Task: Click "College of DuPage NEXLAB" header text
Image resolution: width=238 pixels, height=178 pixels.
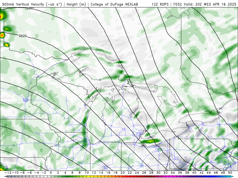Action: (x=114, y=4)
